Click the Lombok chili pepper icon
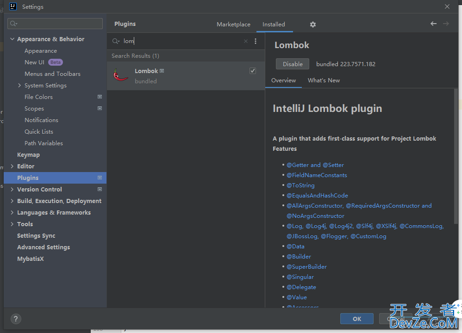The height and width of the screenshot is (333, 462). pyautogui.click(x=120, y=75)
